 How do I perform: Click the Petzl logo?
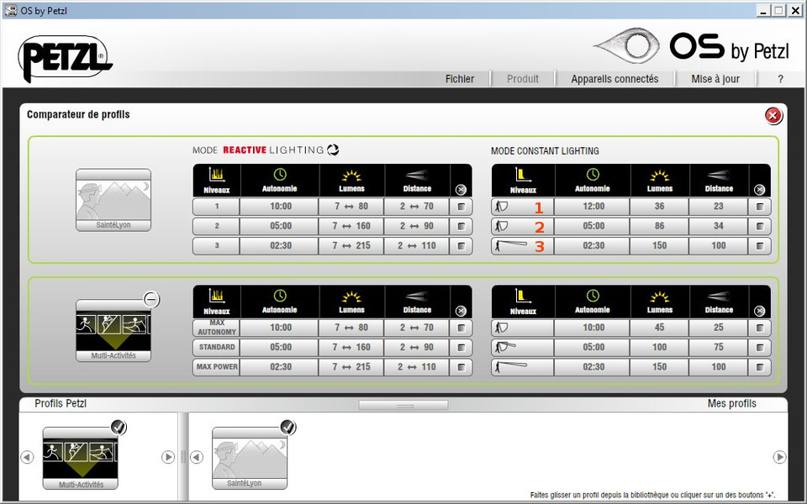[x=65, y=59]
